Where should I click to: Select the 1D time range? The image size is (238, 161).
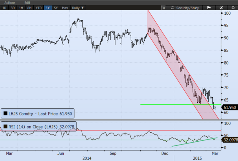tap(4, 8)
